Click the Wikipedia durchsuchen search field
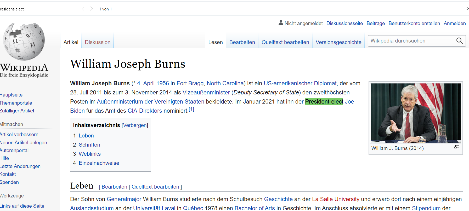This screenshot has height=211, width=469. coord(412,41)
